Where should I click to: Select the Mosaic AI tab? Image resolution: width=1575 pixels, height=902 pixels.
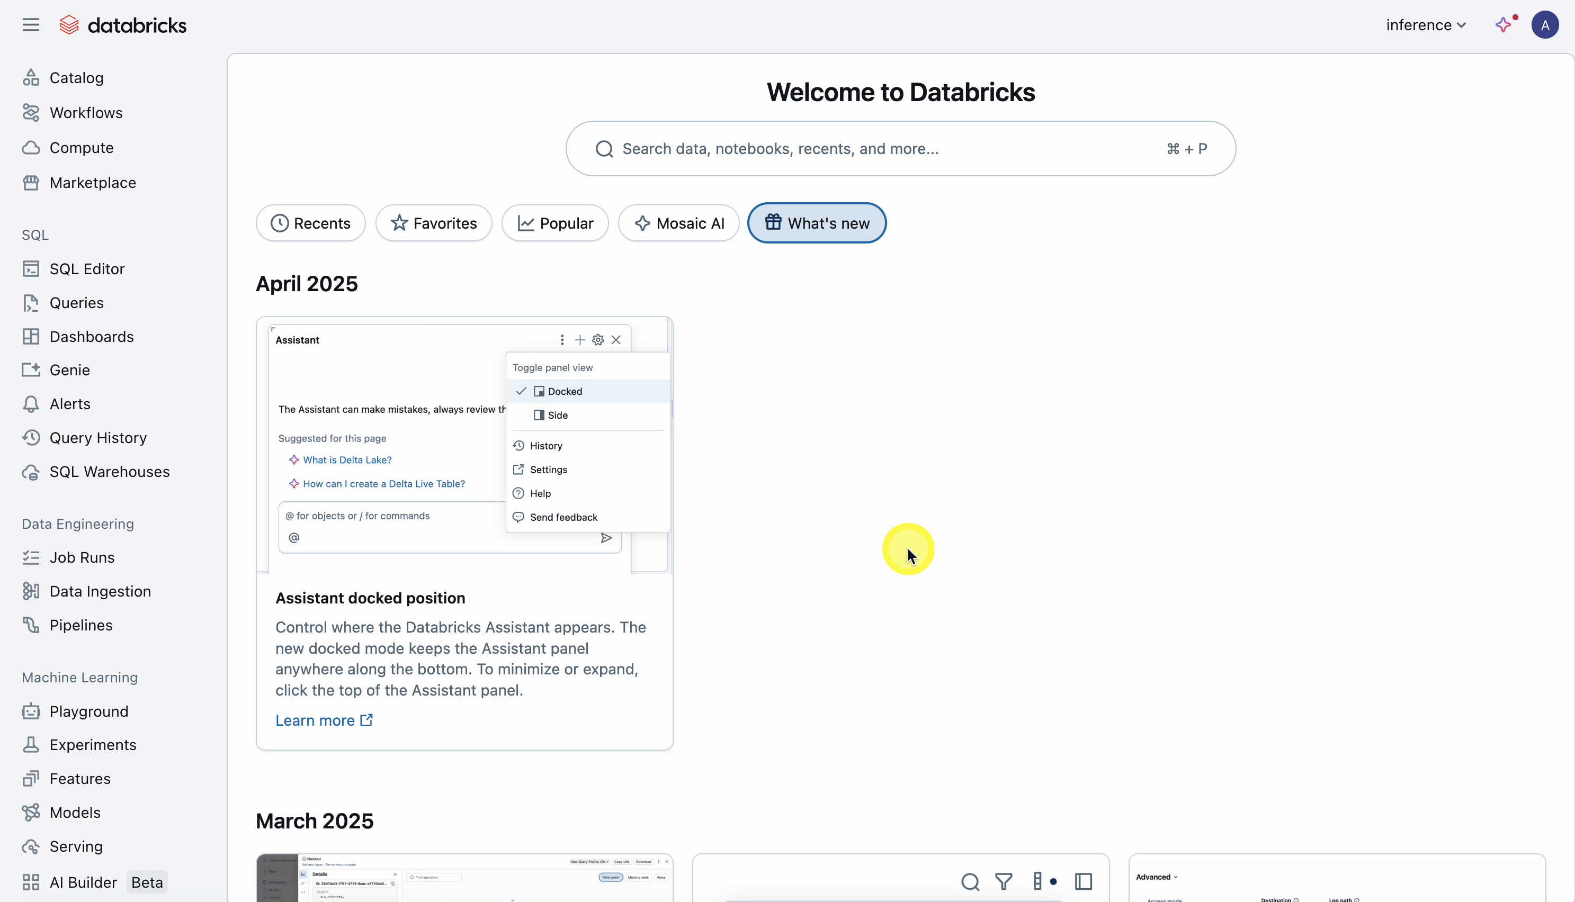click(678, 223)
